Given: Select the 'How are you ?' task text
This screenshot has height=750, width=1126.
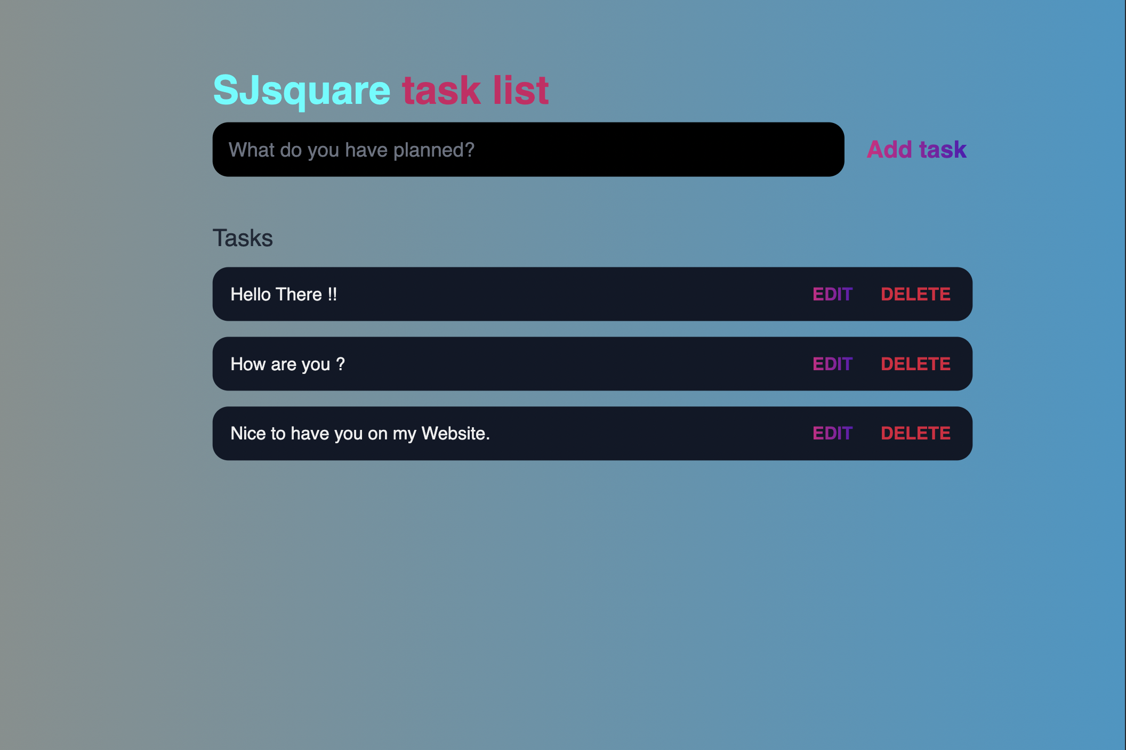Looking at the screenshot, I should pyautogui.click(x=288, y=364).
